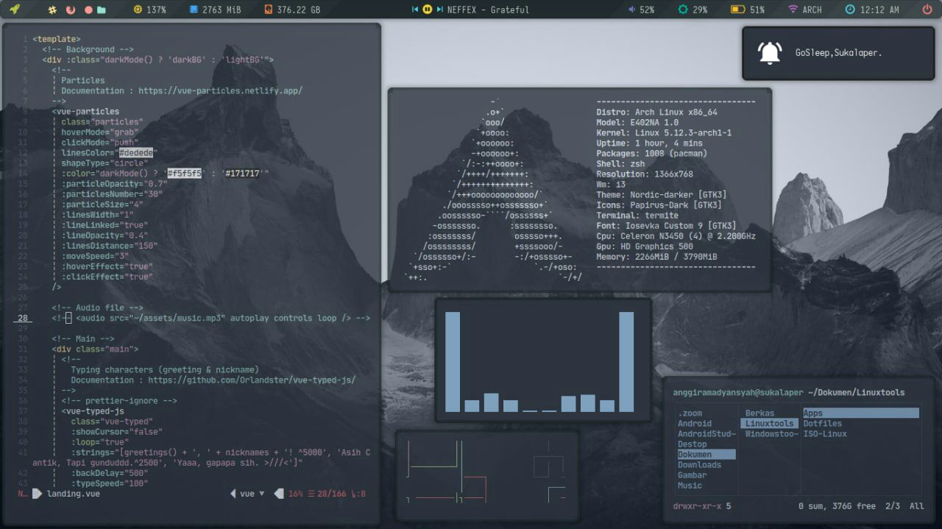Click the Arch ASCII logo in the neofetch terminal
This screenshot has height=529, width=942.
click(493, 190)
